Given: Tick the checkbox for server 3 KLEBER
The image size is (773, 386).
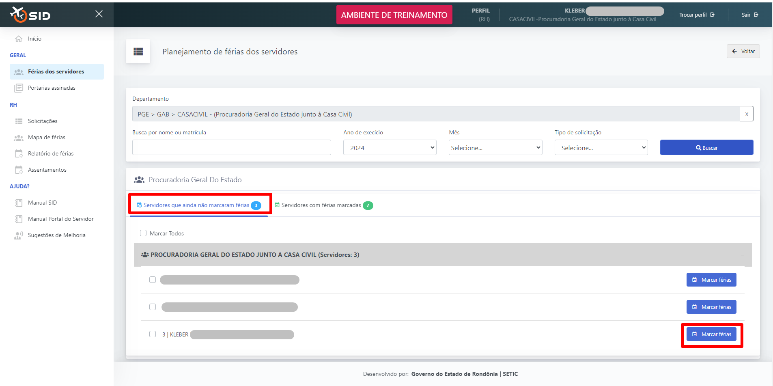Looking at the screenshot, I should click(153, 334).
